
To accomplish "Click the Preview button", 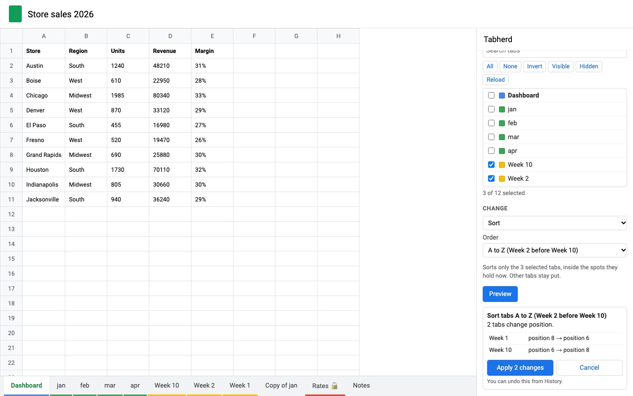I will click(x=500, y=294).
